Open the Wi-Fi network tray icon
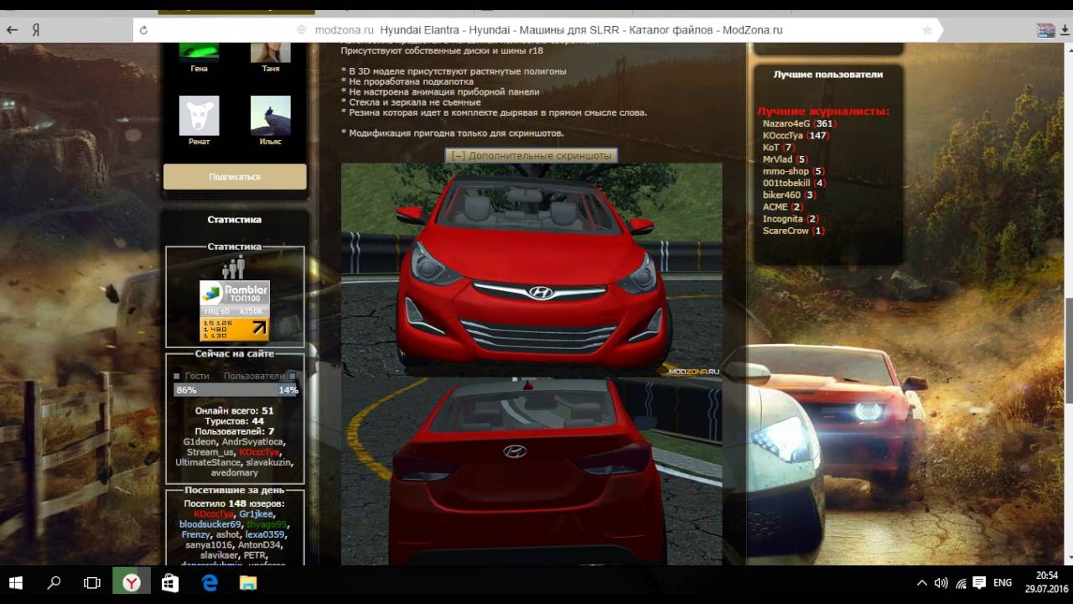The width and height of the screenshot is (1073, 604). [x=961, y=582]
